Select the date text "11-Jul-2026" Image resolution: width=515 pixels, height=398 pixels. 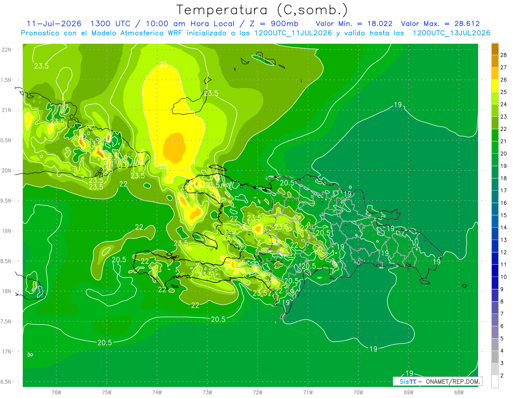pyautogui.click(x=54, y=24)
